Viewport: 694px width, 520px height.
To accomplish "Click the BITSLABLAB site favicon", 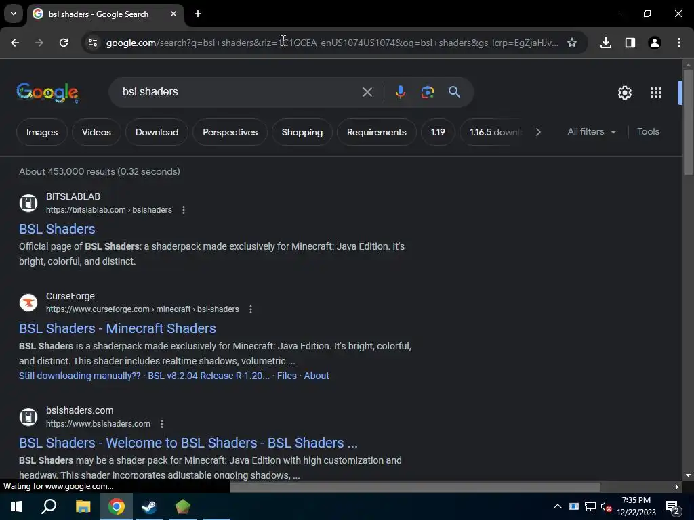I will pyautogui.click(x=28, y=203).
